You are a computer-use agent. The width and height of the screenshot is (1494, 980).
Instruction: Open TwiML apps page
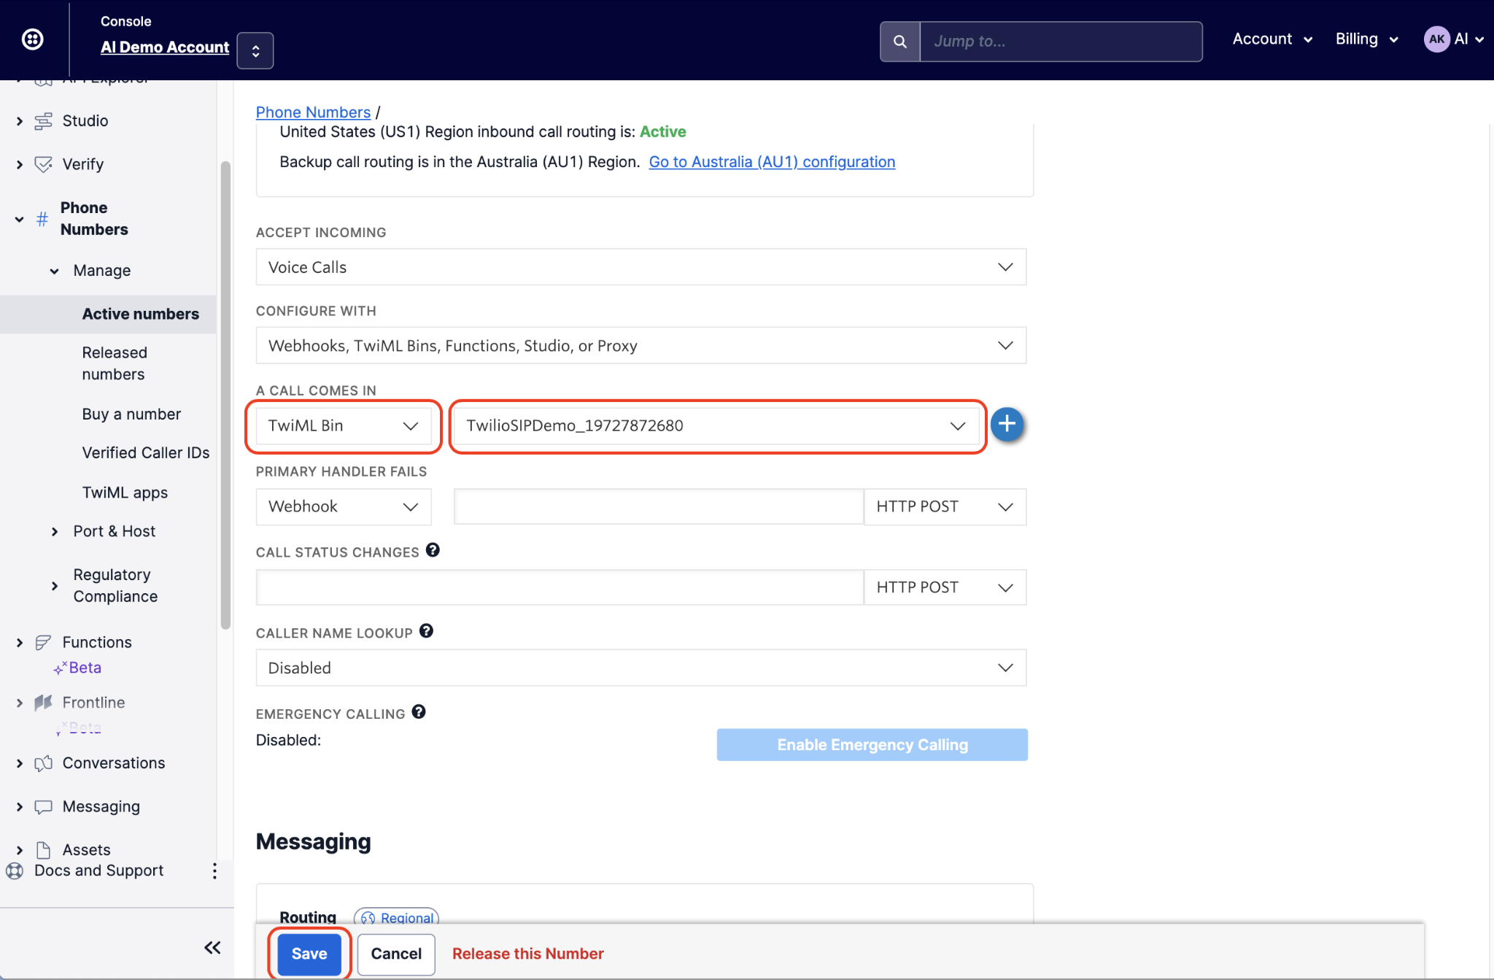click(125, 493)
